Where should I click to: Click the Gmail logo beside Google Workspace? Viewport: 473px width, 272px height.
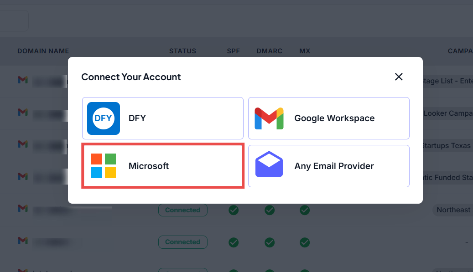click(x=269, y=118)
